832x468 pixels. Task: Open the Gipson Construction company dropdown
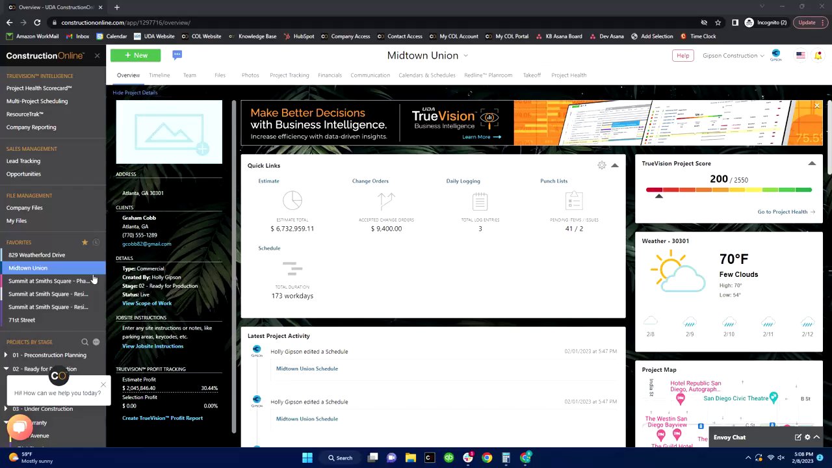pos(733,55)
